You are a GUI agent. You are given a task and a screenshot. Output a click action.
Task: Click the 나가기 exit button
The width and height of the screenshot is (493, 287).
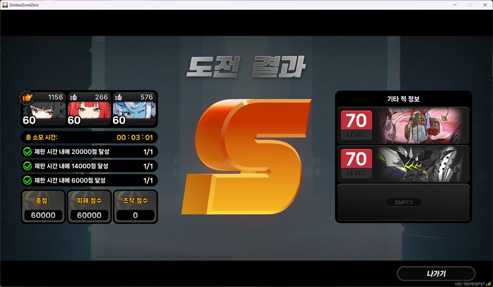(436, 274)
